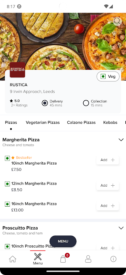
Task: Switch to the Vegetarian Pizzas tab
Action: coord(43,122)
